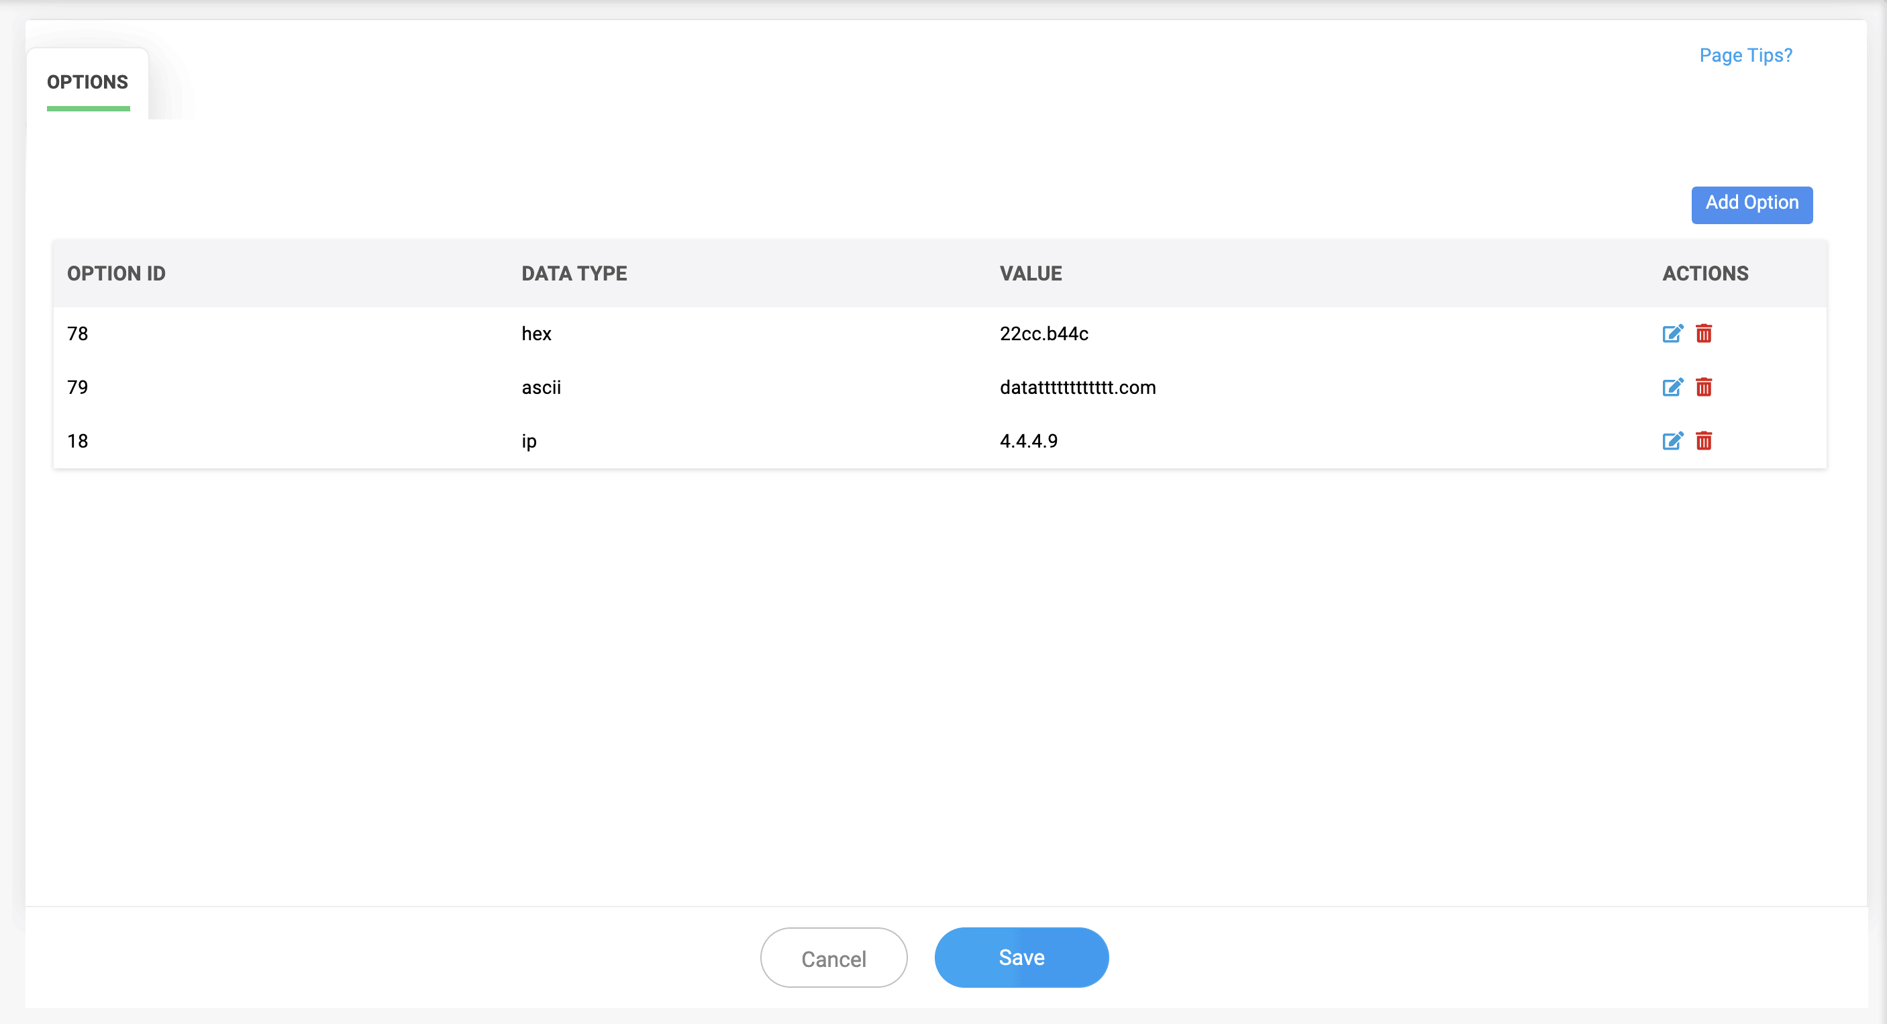Edit option 78 with the pencil icon
Viewport: 1887px width, 1024px height.
pos(1672,334)
